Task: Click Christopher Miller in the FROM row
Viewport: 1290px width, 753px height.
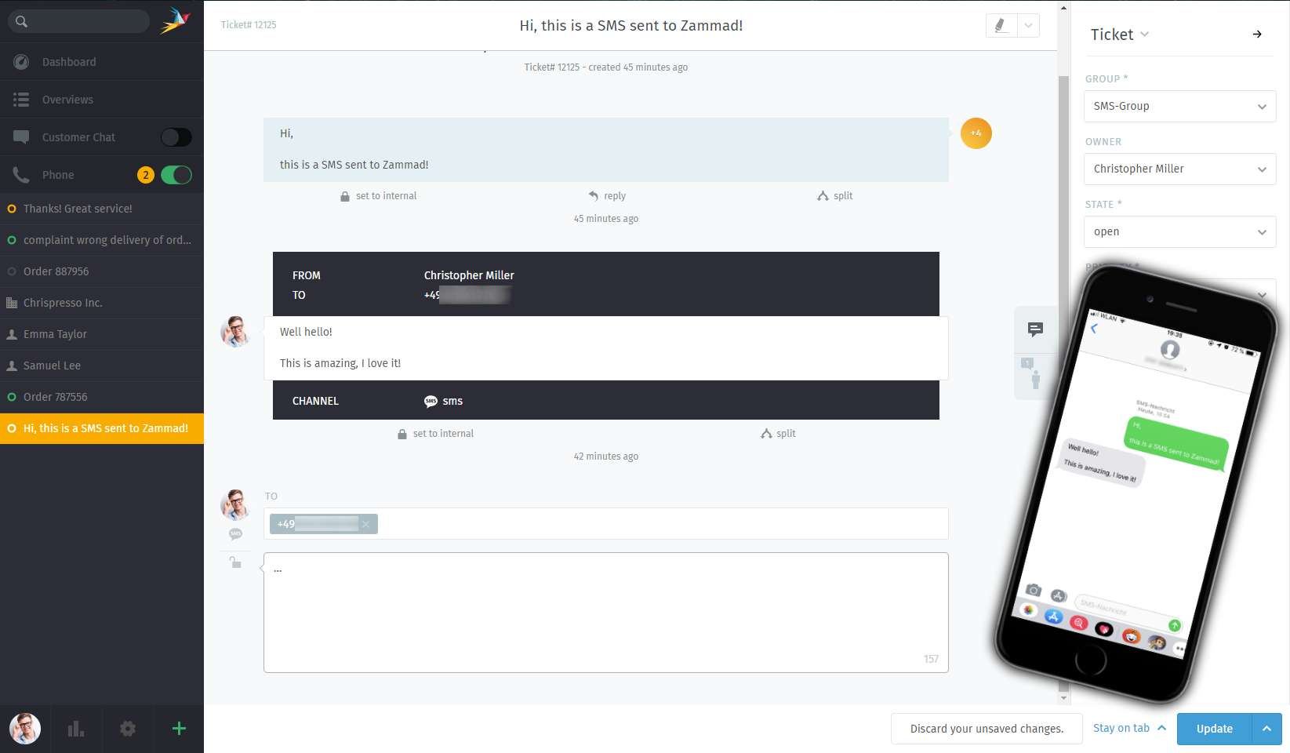Action: tap(469, 275)
